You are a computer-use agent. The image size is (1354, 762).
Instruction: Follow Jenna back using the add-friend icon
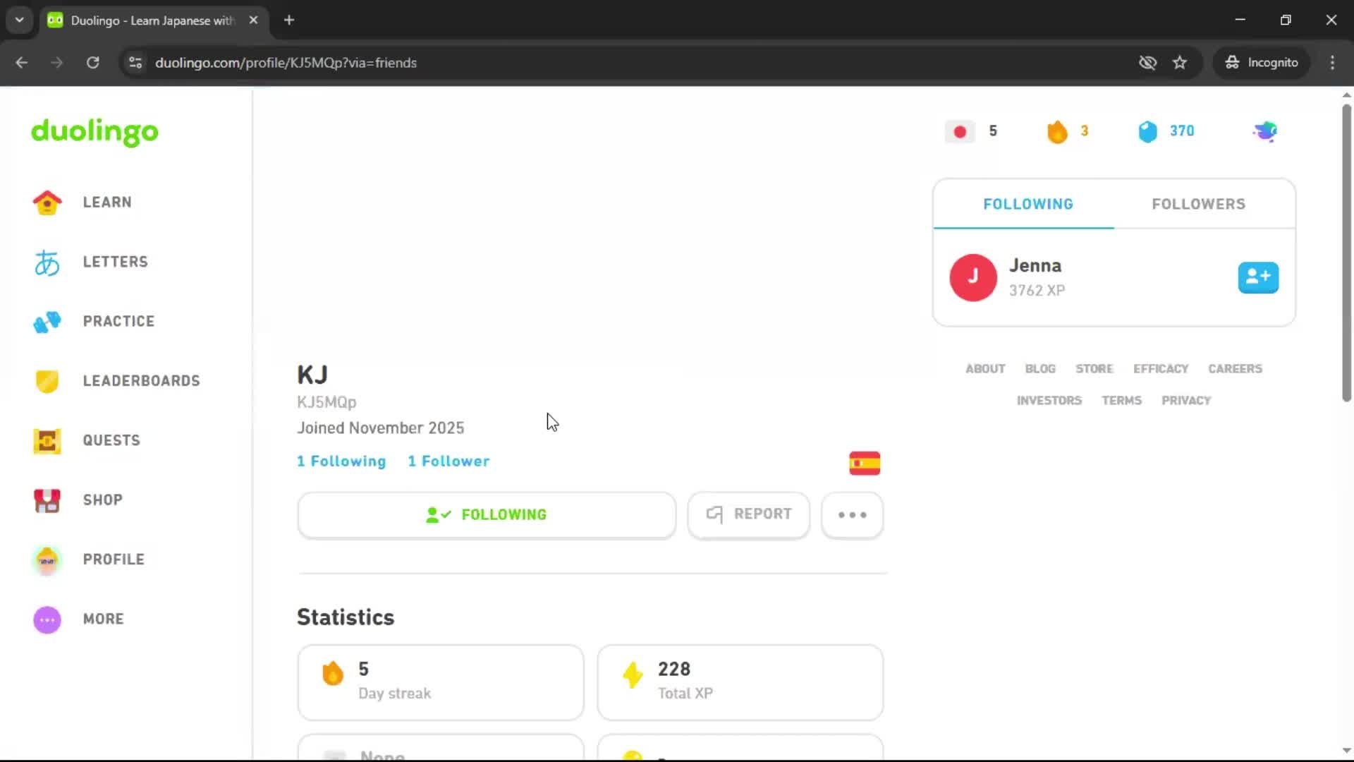1258,277
